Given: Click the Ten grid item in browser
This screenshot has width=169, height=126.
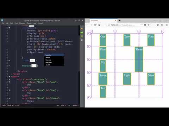Looking at the screenshot, I should 103,92.
